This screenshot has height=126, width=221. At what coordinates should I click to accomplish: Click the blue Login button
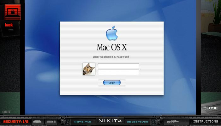point(112,83)
